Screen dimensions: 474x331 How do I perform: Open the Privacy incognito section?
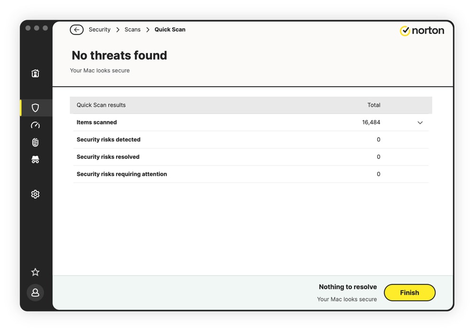pyautogui.click(x=36, y=159)
